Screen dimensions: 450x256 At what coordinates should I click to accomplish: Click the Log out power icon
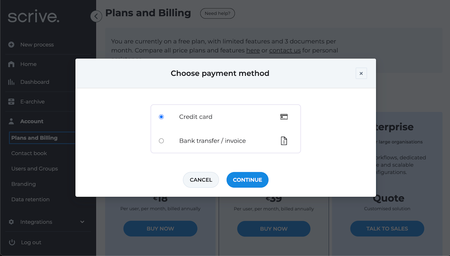(x=12, y=242)
